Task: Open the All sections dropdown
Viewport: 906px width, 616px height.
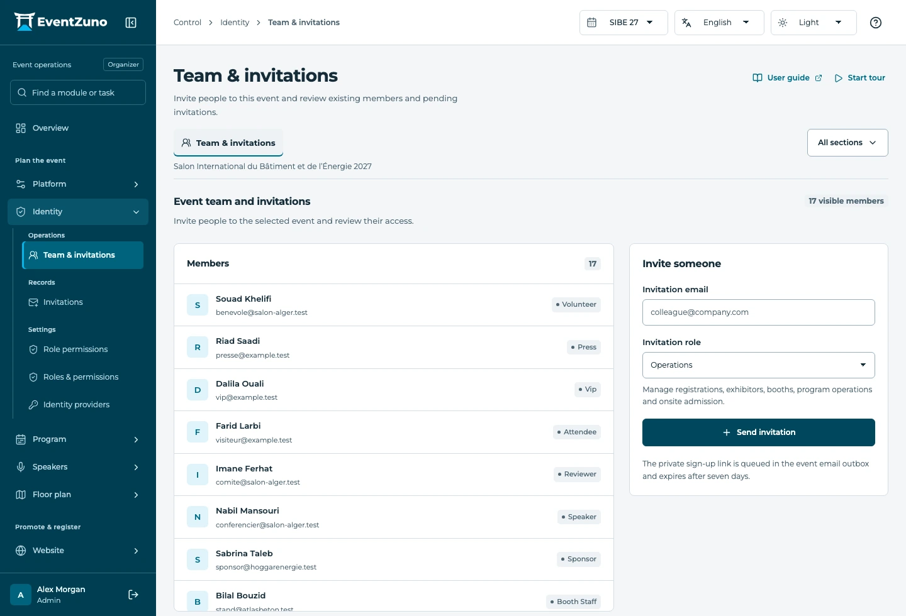Action: (x=847, y=143)
